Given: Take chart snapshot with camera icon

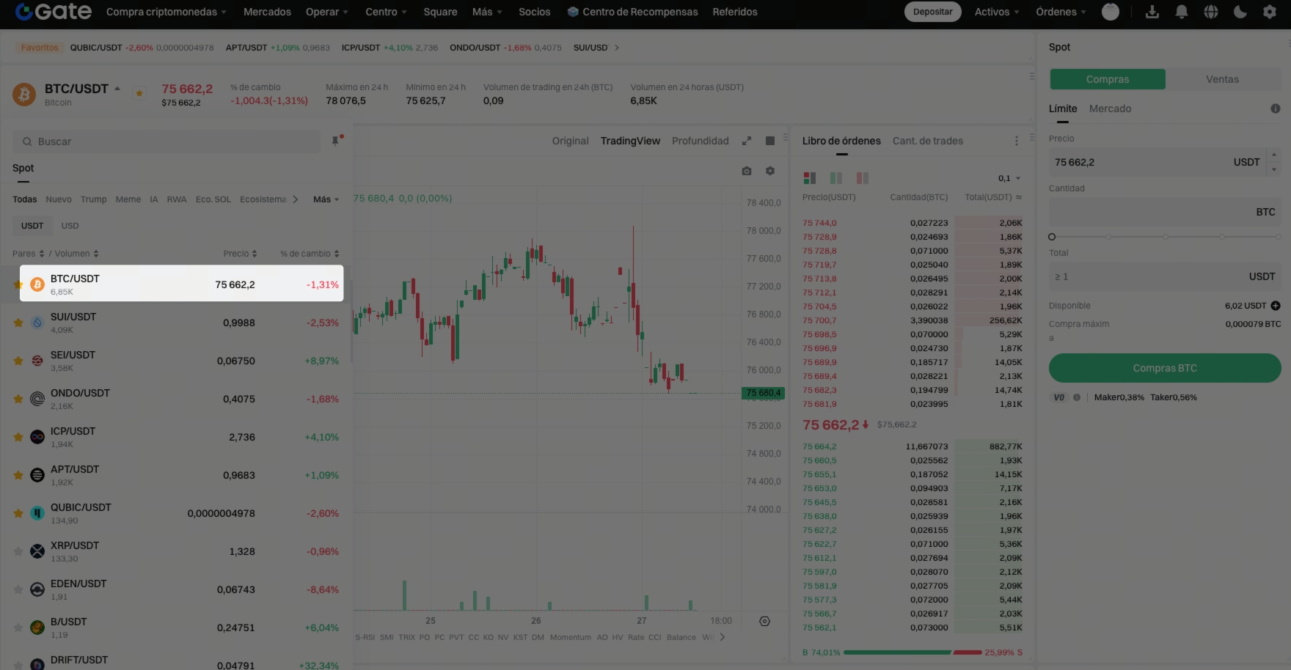Looking at the screenshot, I should (x=747, y=171).
